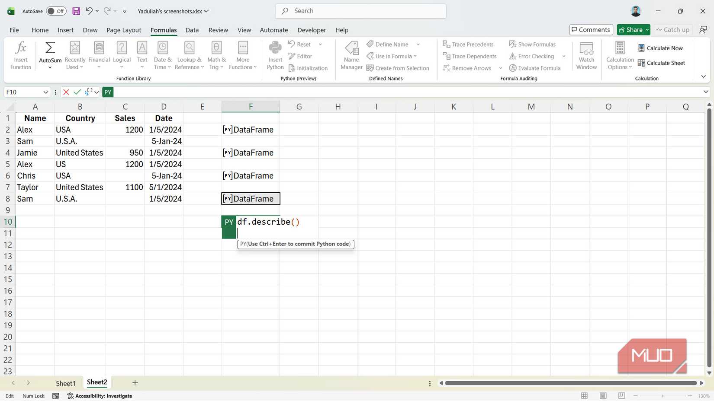The height and width of the screenshot is (401, 714).
Task: Open Financial functions library
Action: pyautogui.click(x=99, y=55)
